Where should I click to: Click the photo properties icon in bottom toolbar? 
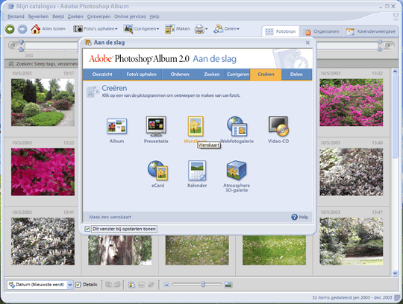131,285
